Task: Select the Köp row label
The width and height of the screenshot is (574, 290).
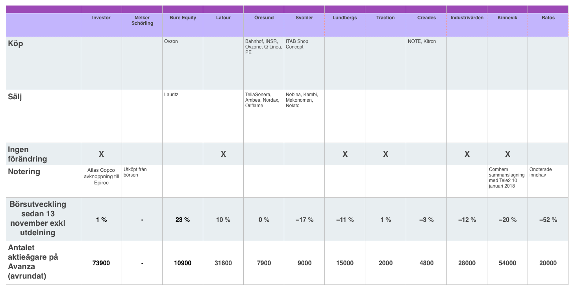Action: tap(16, 44)
